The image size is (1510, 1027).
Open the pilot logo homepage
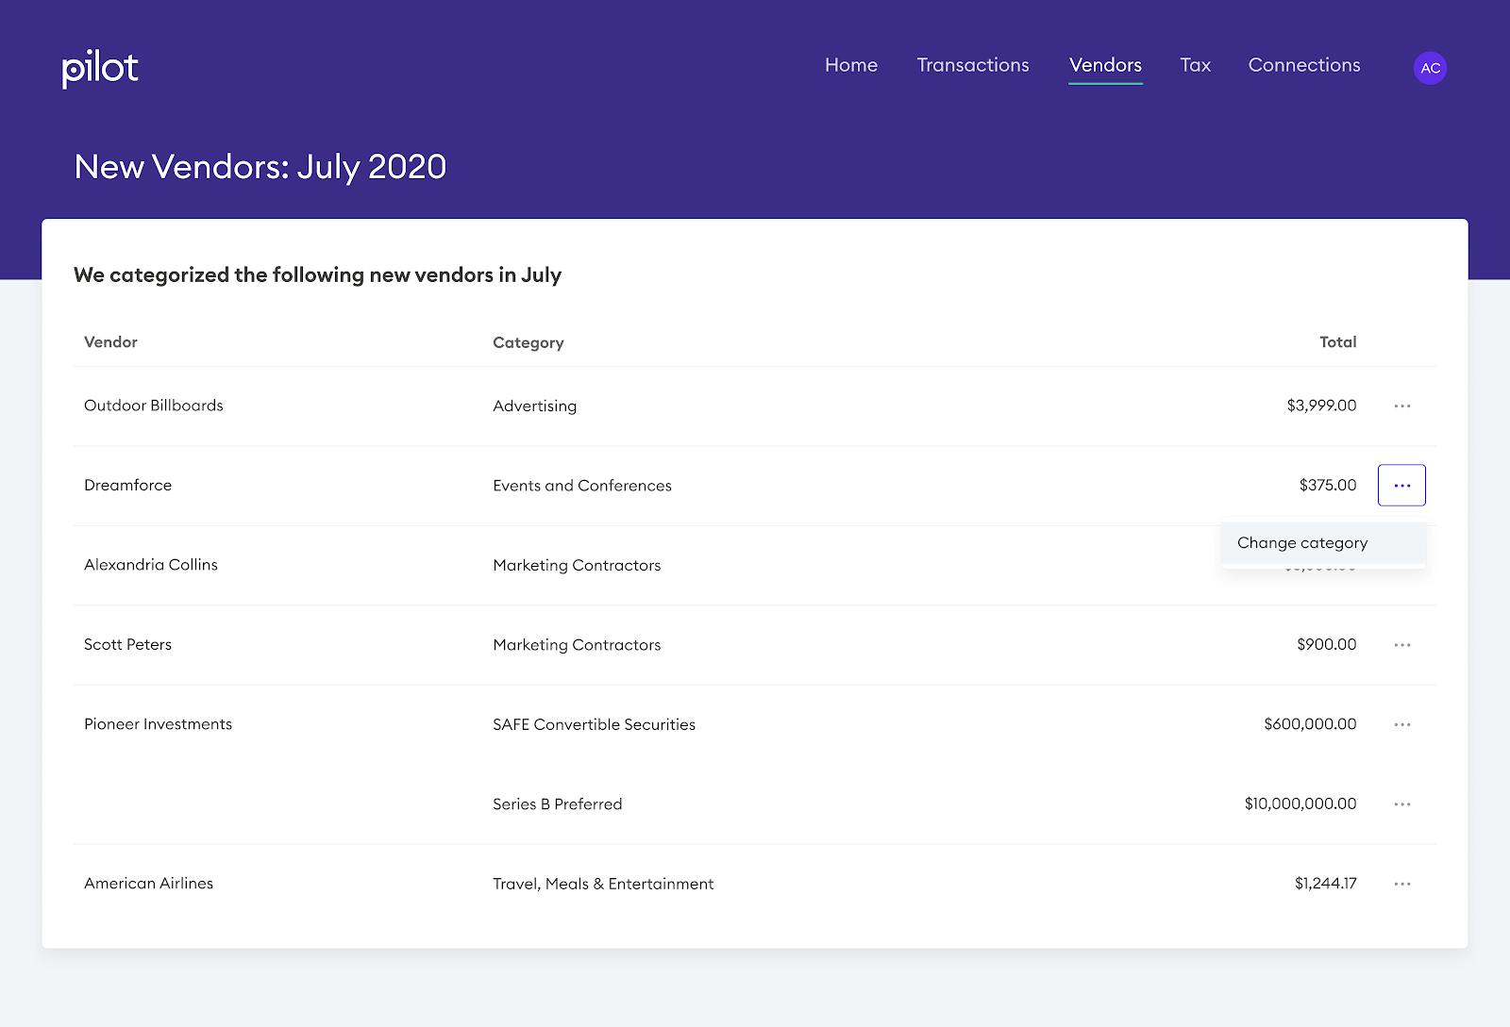[99, 67]
